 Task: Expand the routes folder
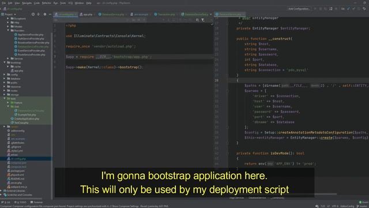click(x=5, y=91)
